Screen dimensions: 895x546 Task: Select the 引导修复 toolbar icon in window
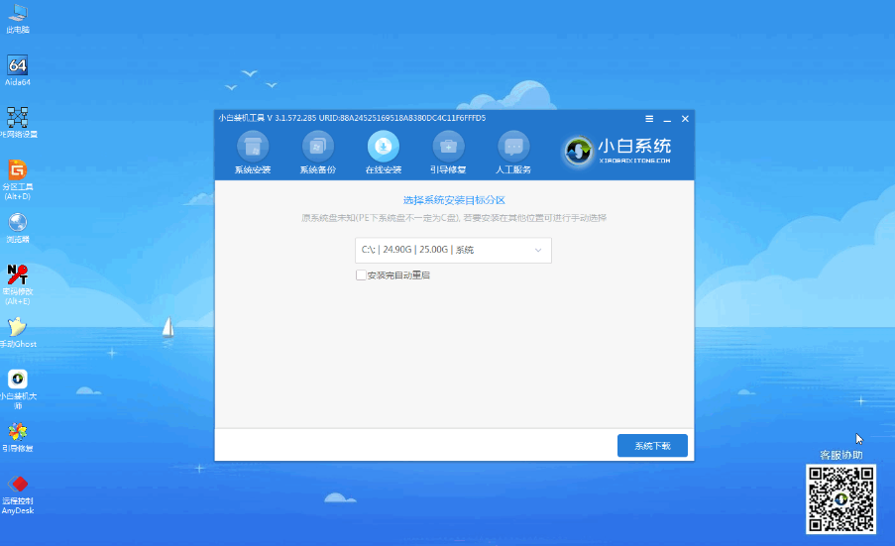pos(448,153)
